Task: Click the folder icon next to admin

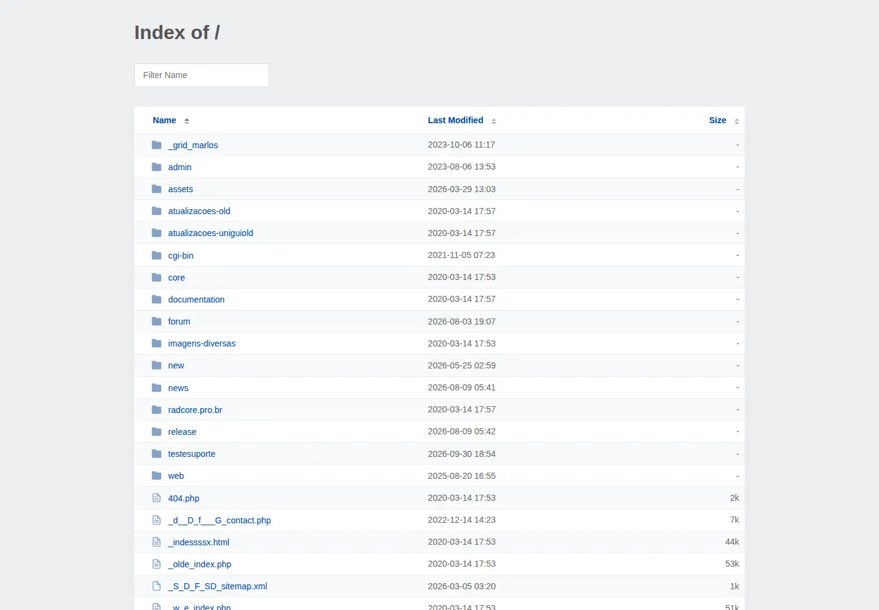Action: 157,167
